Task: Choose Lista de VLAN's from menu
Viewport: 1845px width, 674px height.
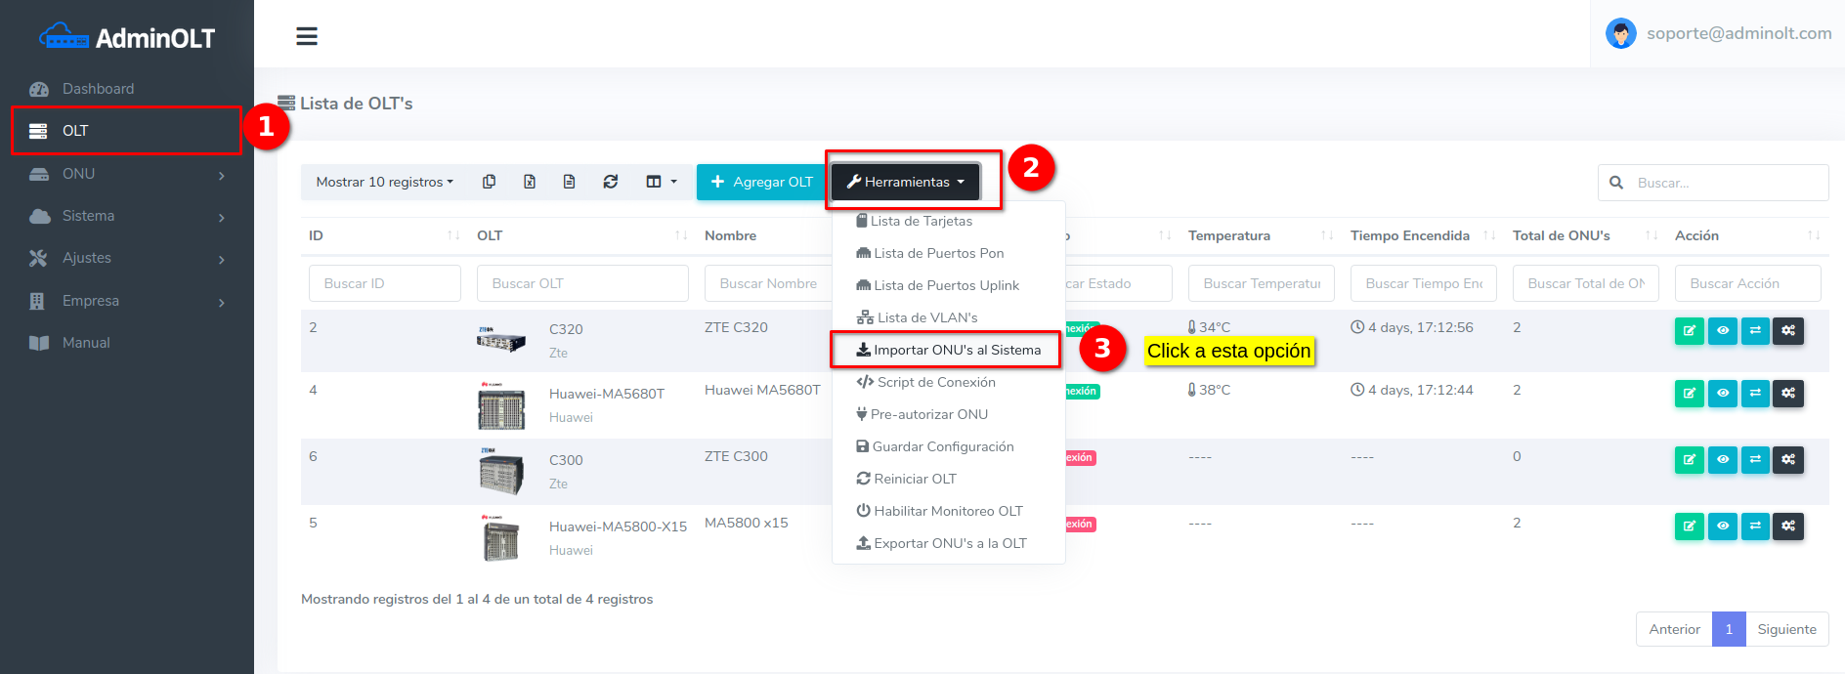Action: [926, 317]
